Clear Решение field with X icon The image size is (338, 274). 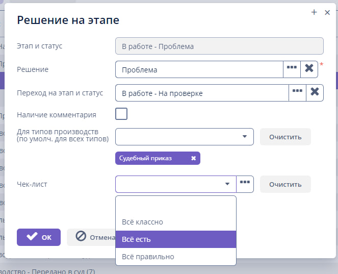pos(309,69)
